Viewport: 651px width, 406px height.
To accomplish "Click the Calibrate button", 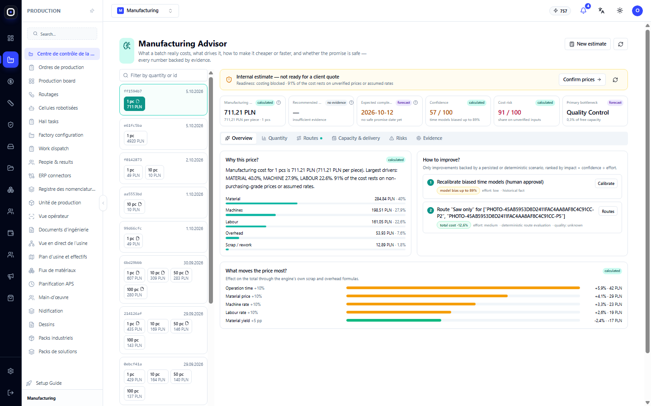I will 606,183.
